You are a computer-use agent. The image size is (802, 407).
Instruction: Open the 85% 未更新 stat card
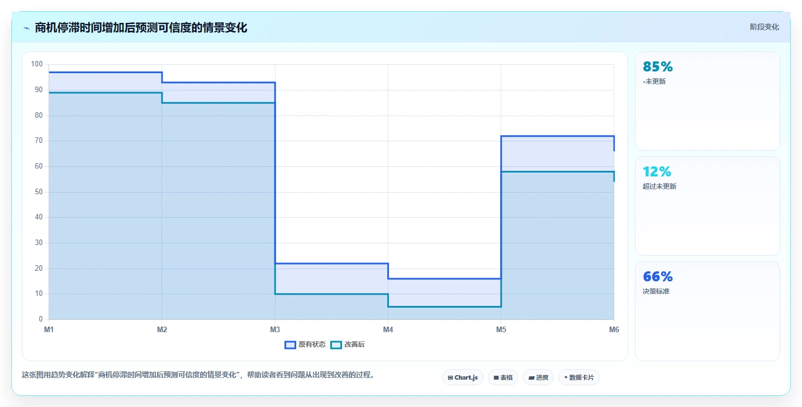coord(707,101)
